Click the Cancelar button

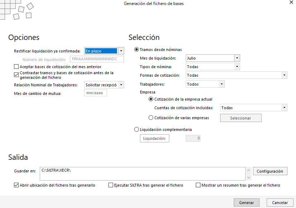[280, 203]
